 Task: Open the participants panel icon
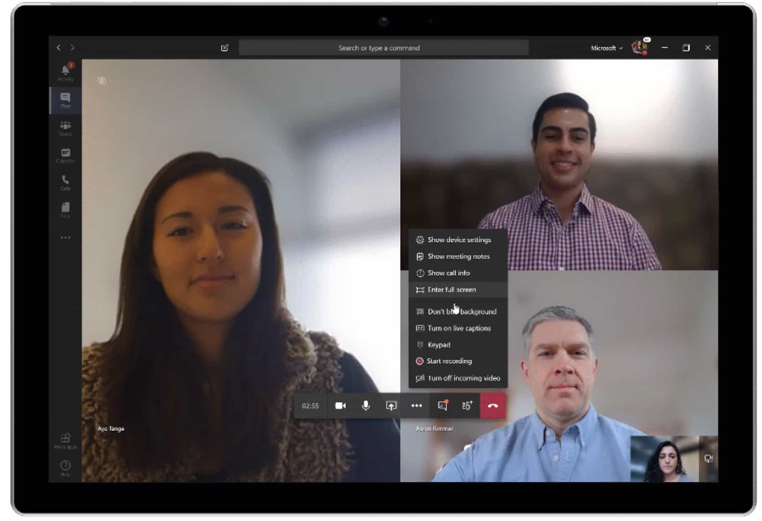point(467,406)
